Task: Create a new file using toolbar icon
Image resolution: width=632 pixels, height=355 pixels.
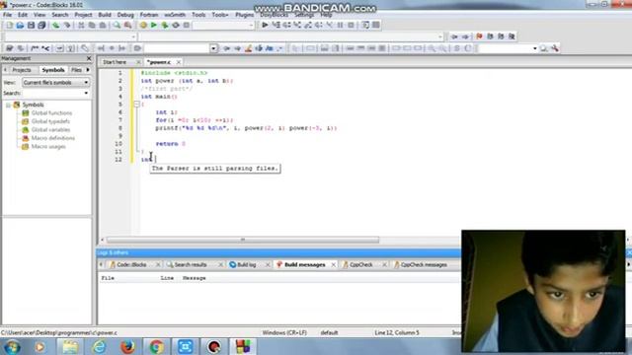Action: coord(9,25)
